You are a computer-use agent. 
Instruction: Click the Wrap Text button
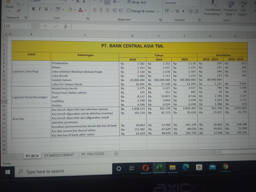pyautogui.click(x=136, y=2)
